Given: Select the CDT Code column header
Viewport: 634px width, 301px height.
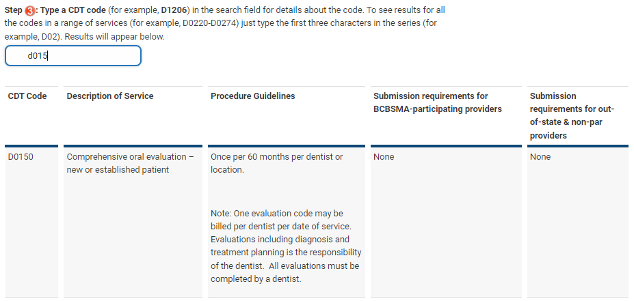Looking at the screenshot, I should 27,96.
